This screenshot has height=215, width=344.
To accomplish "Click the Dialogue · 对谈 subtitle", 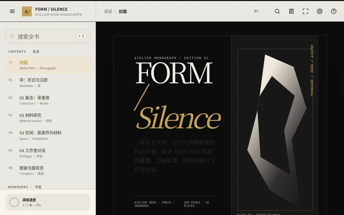I will (x=31, y=156).
